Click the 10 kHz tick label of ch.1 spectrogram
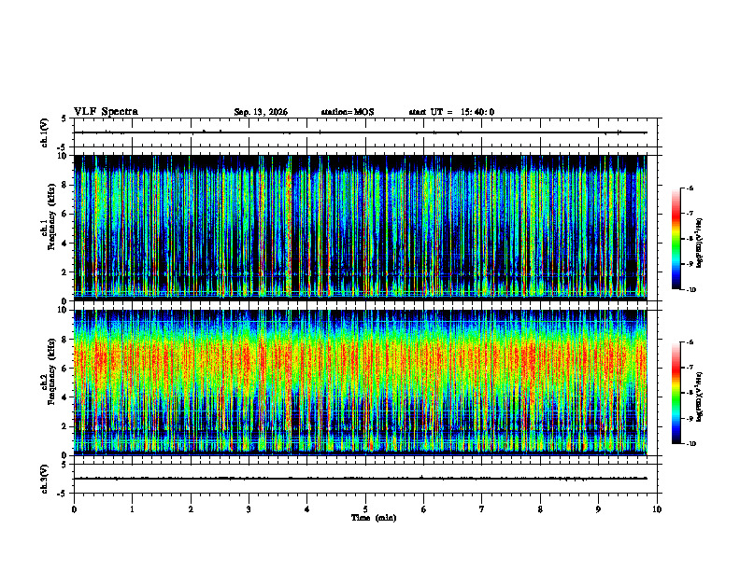Viewport: 740px width, 571px height. point(63,156)
